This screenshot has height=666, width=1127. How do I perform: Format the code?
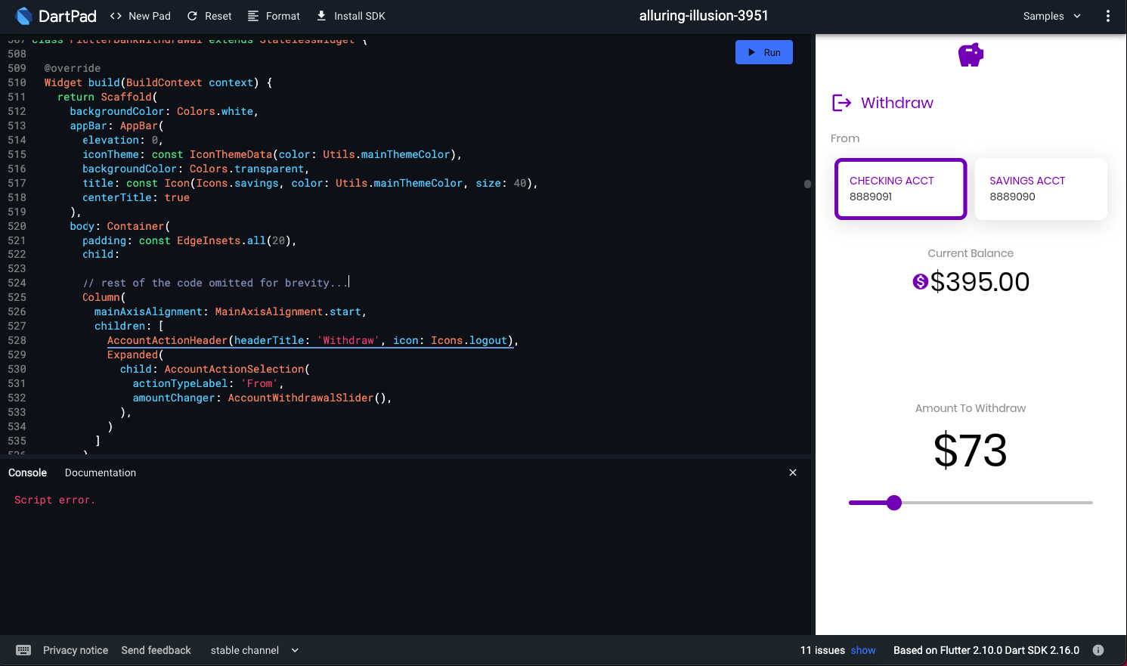point(274,16)
